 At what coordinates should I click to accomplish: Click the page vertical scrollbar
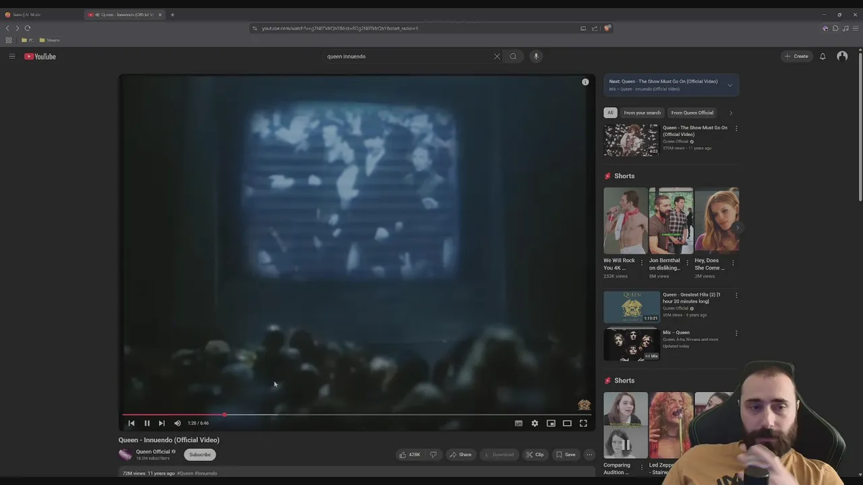coord(860,125)
